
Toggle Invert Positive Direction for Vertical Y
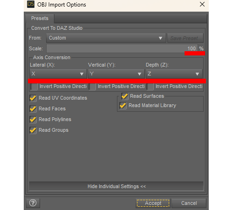[92, 87]
